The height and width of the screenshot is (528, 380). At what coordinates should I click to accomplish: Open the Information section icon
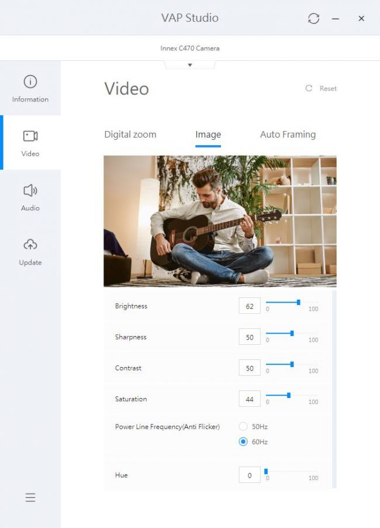coord(30,82)
